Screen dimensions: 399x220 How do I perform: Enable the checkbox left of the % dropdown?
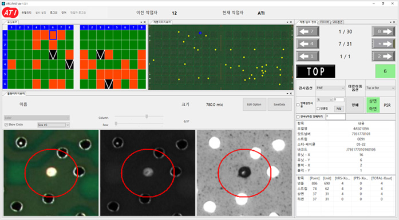pos(298,105)
